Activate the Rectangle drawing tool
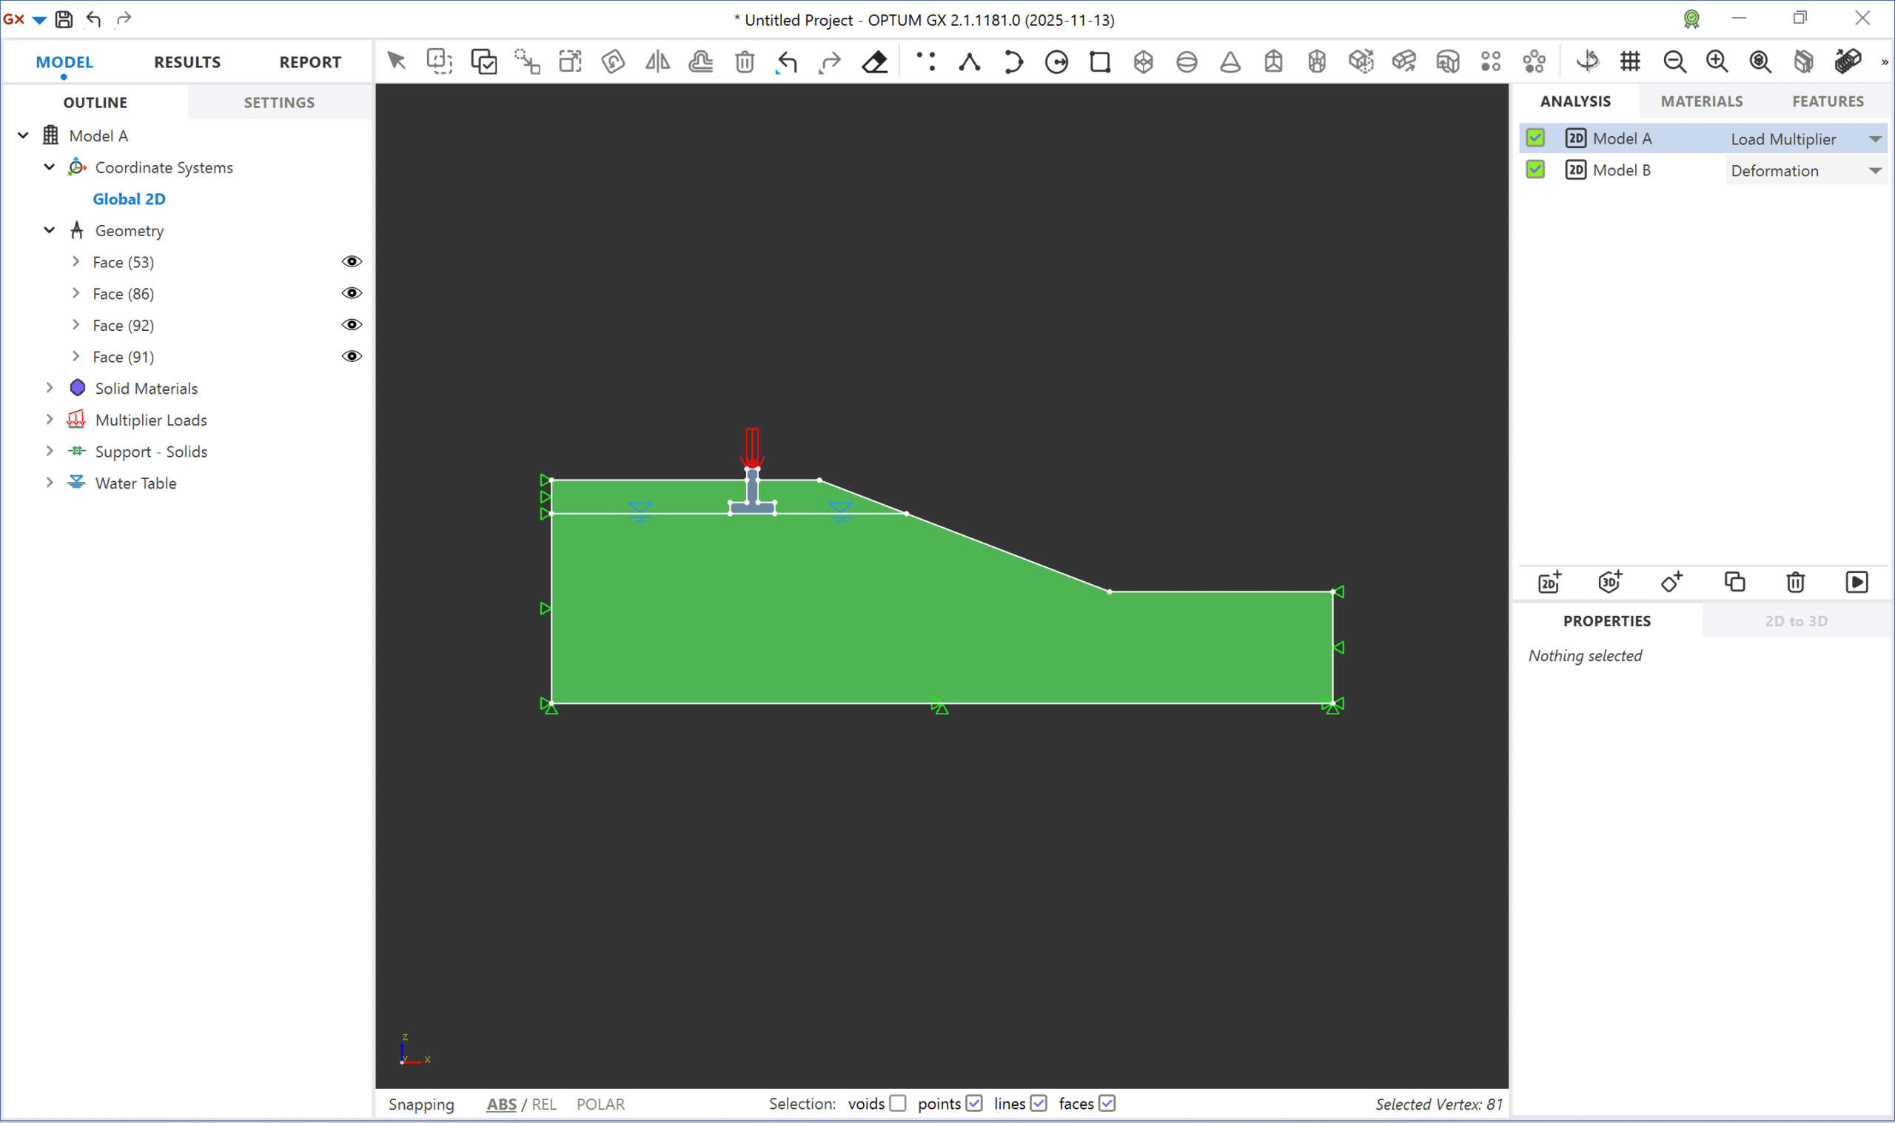The width and height of the screenshot is (1895, 1123). [1099, 62]
